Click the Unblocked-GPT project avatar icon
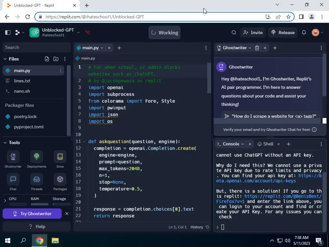Viewport: 329px width, 247px height. pos(34,32)
